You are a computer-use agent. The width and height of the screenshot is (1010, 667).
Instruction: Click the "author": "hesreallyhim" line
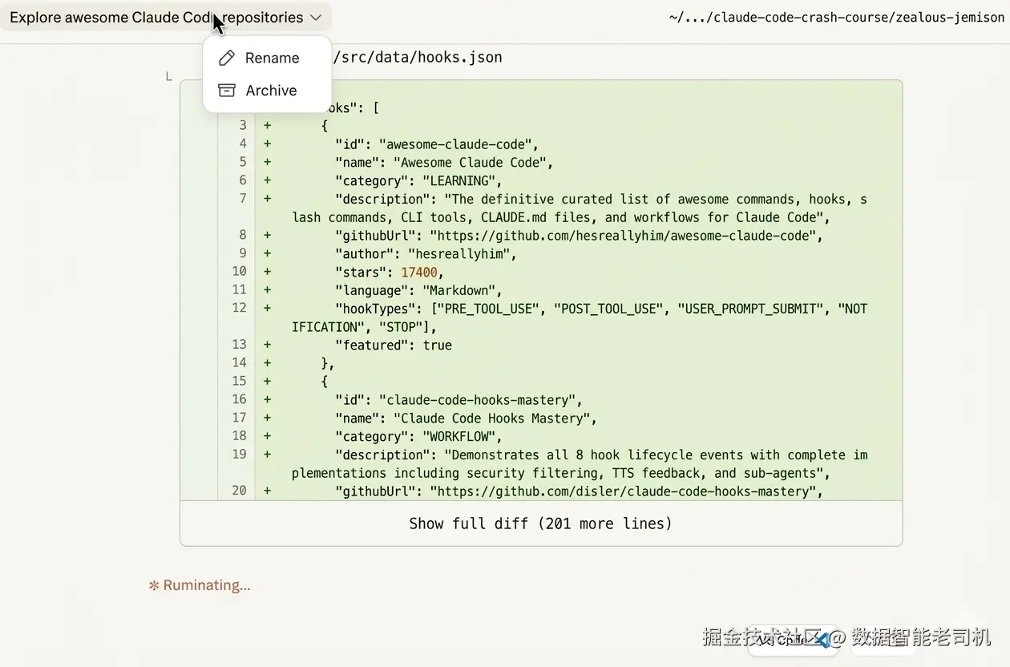point(426,254)
